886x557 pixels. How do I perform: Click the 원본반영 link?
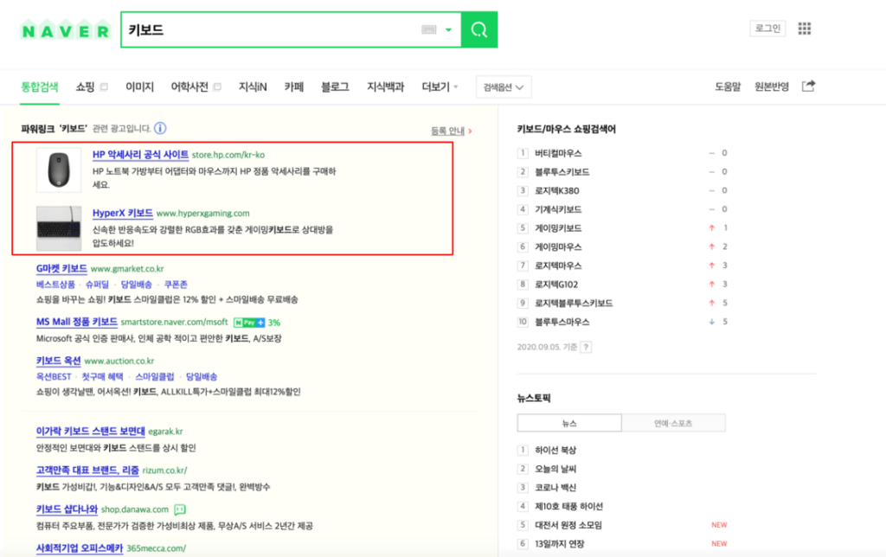(771, 87)
